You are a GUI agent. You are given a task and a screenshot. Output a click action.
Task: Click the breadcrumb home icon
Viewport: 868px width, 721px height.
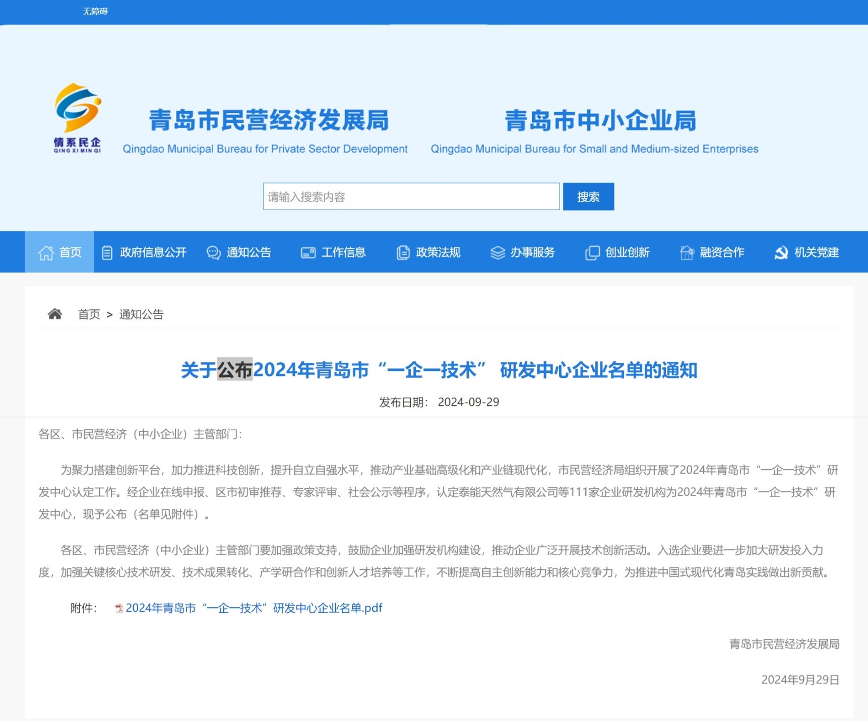(55, 313)
